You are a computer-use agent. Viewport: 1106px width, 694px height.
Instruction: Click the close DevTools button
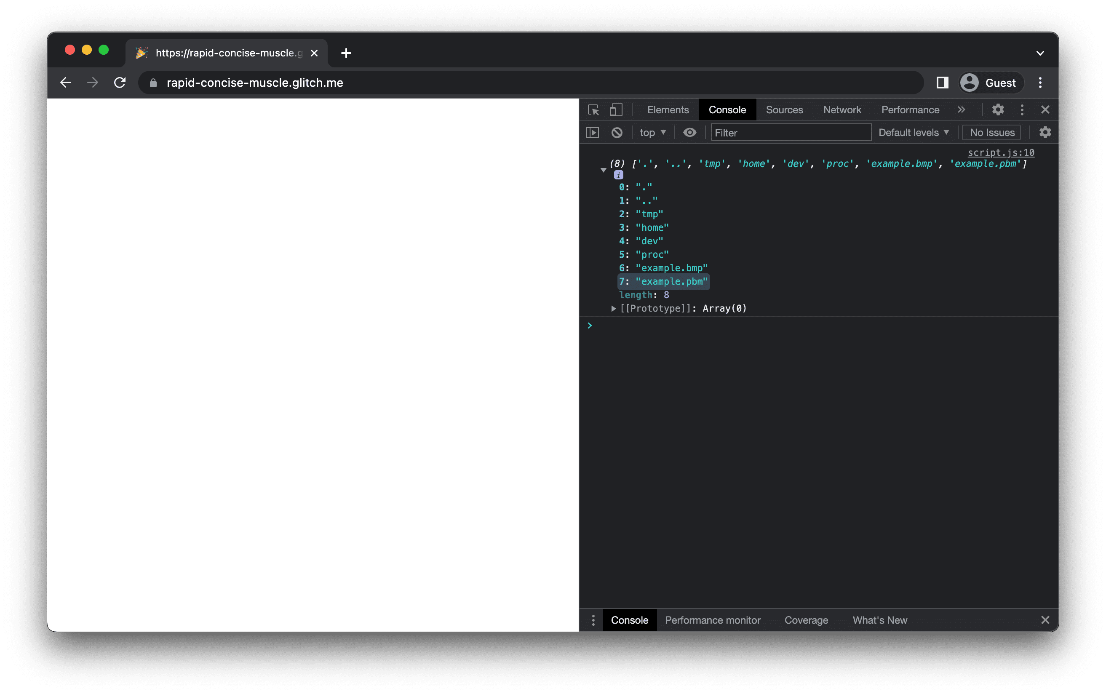click(x=1045, y=109)
